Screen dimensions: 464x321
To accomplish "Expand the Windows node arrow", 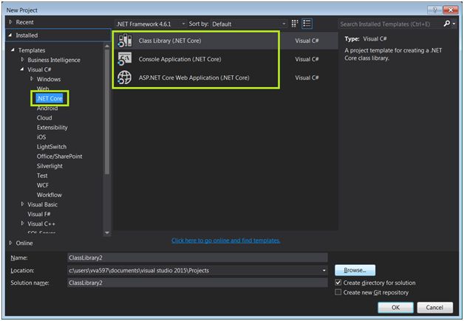I will point(32,79).
